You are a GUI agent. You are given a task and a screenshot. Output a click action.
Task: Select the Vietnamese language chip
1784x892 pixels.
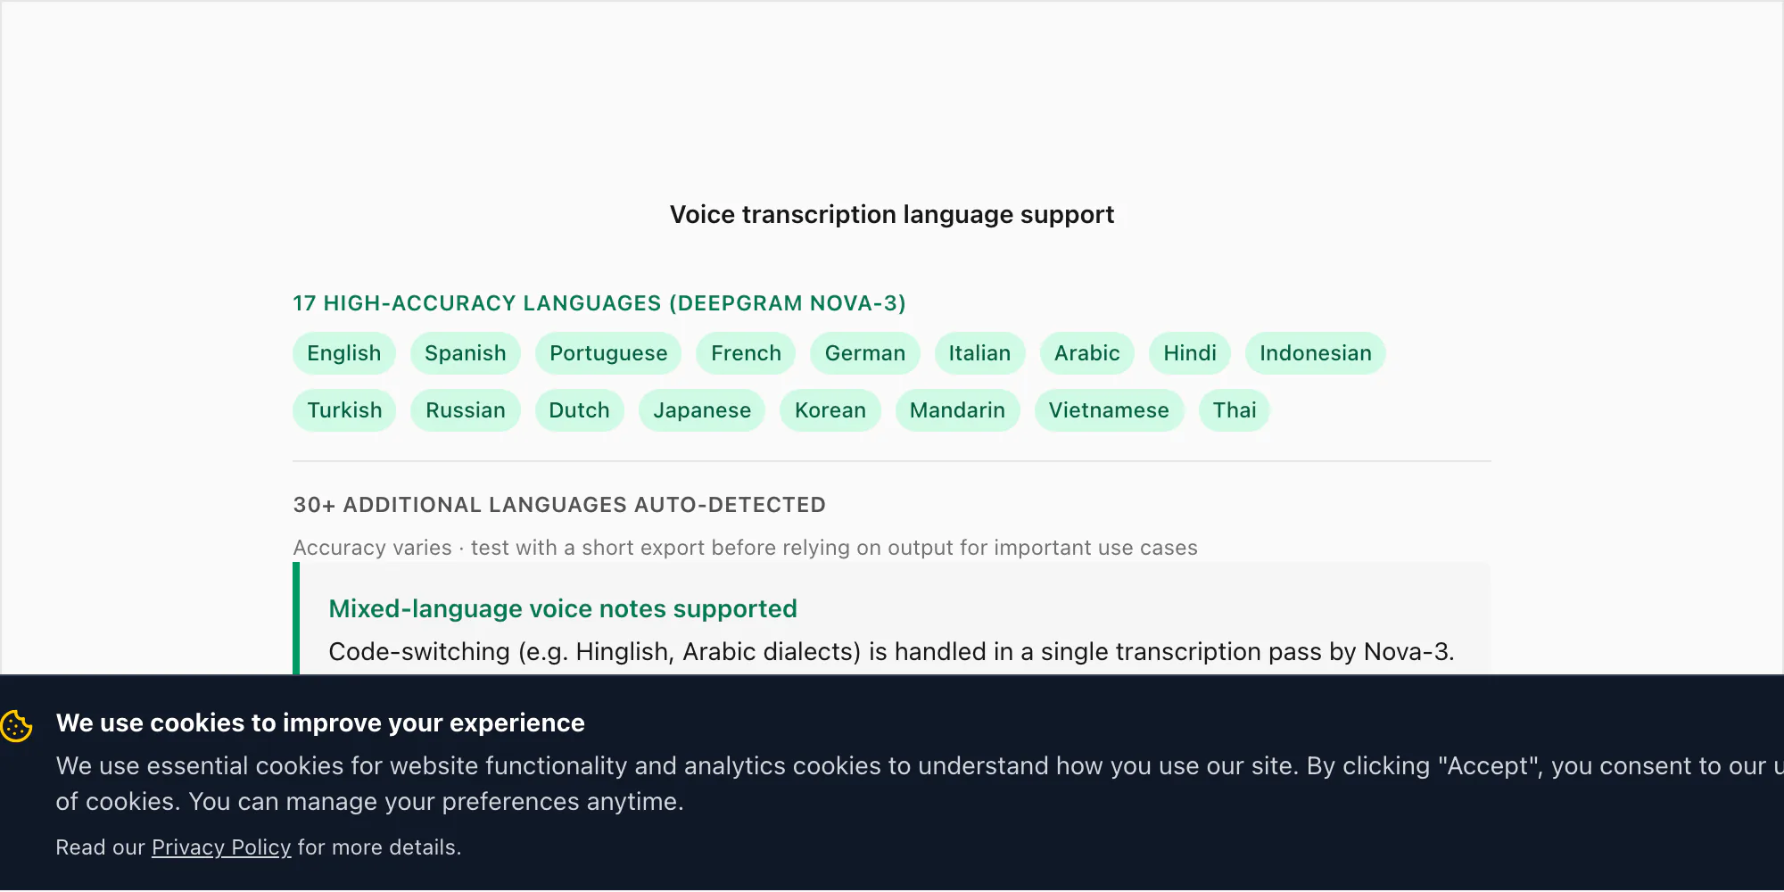(x=1109, y=410)
